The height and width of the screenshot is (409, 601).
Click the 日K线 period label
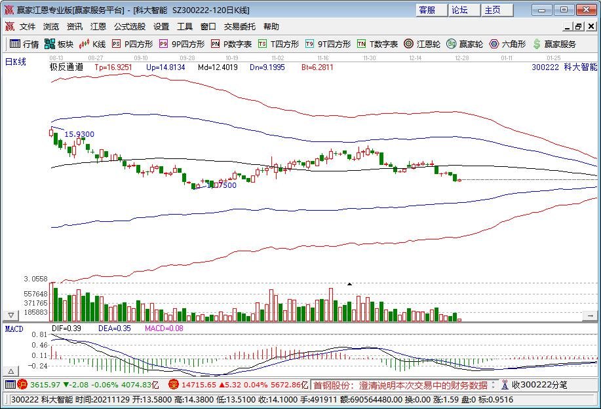15,62
